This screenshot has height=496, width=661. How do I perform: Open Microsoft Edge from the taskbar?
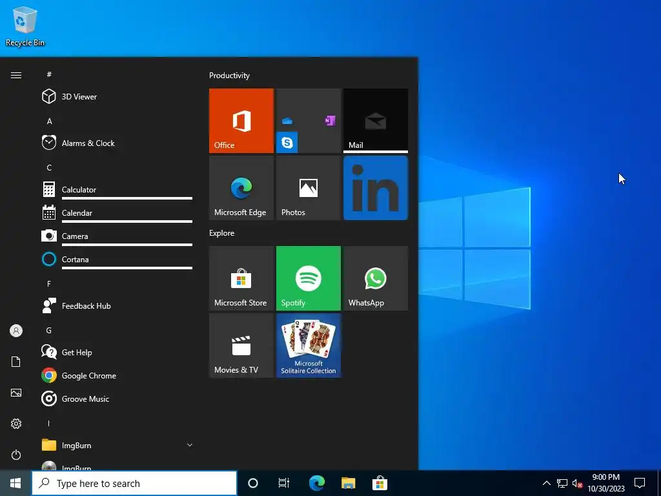coord(316,483)
